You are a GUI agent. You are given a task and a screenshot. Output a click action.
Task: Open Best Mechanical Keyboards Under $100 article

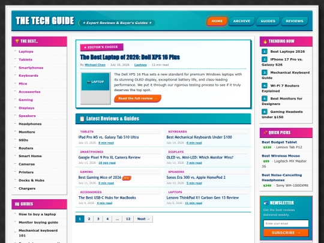click(199, 137)
